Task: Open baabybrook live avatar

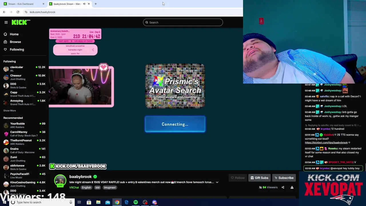Action: (60, 181)
